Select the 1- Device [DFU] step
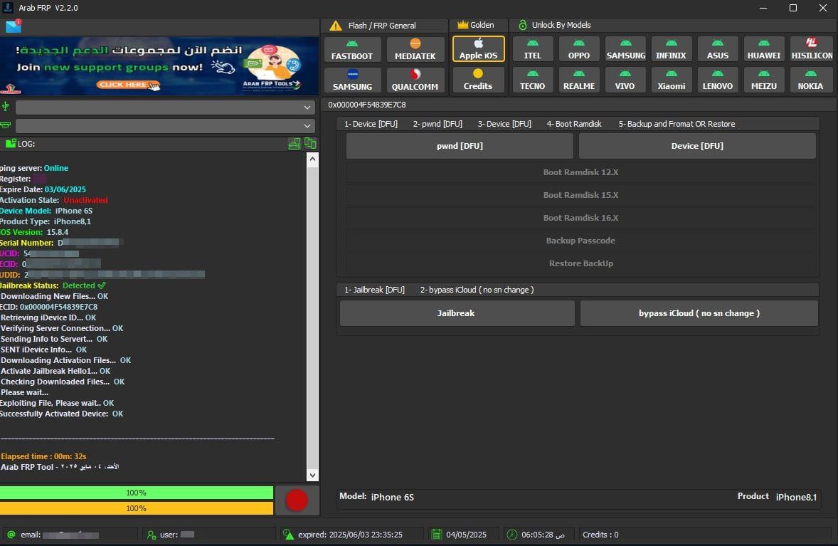 coord(371,124)
